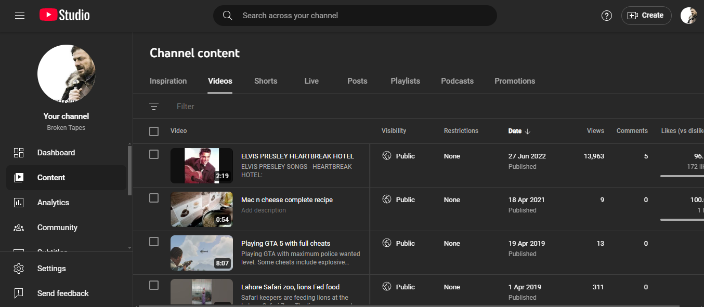Click Send feedback in the sidebar

tap(62, 293)
